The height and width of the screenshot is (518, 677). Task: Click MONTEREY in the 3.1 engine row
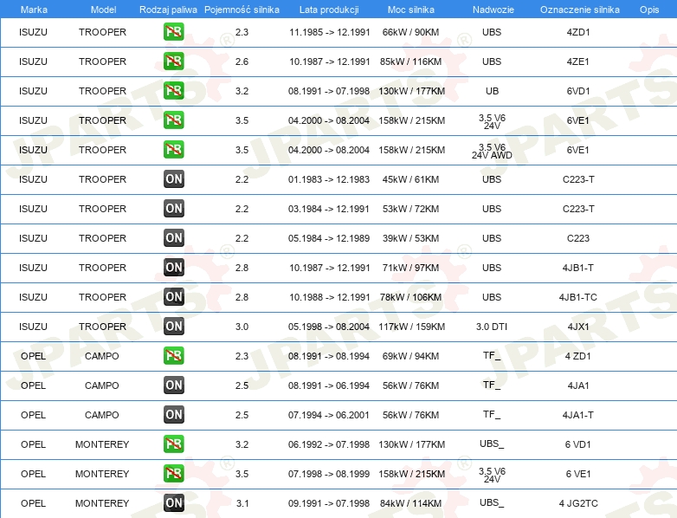[102, 503]
